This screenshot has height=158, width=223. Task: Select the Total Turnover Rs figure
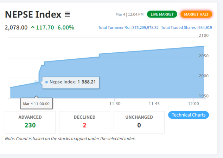[x=144, y=27]
